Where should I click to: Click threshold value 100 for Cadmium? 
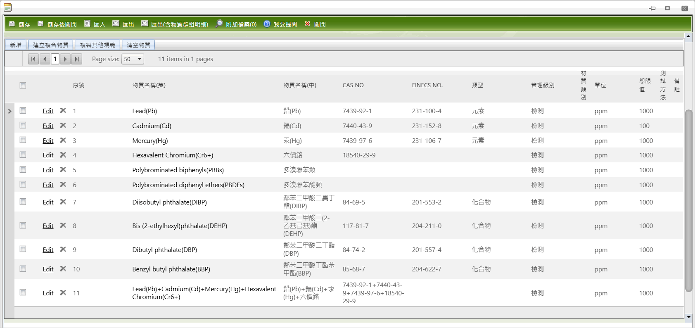(x=644, y=126)
